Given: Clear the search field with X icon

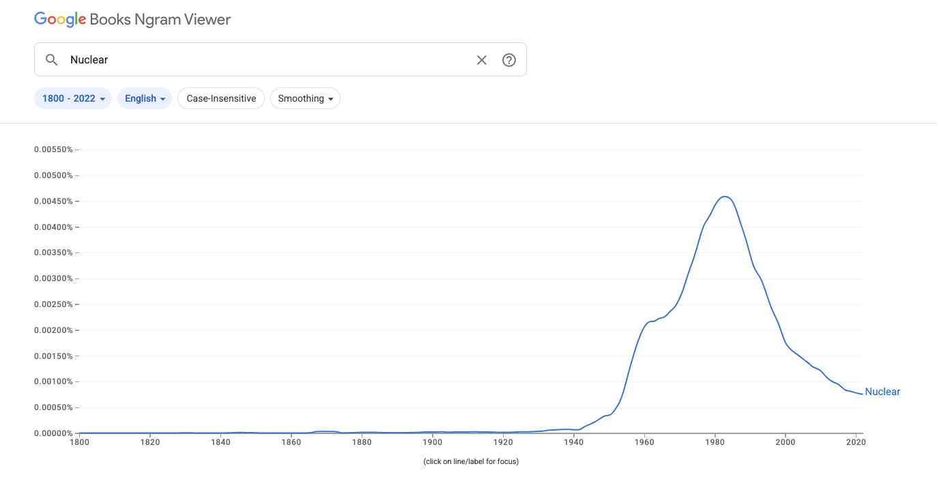Looking at the screenshot, I should 482,60.
